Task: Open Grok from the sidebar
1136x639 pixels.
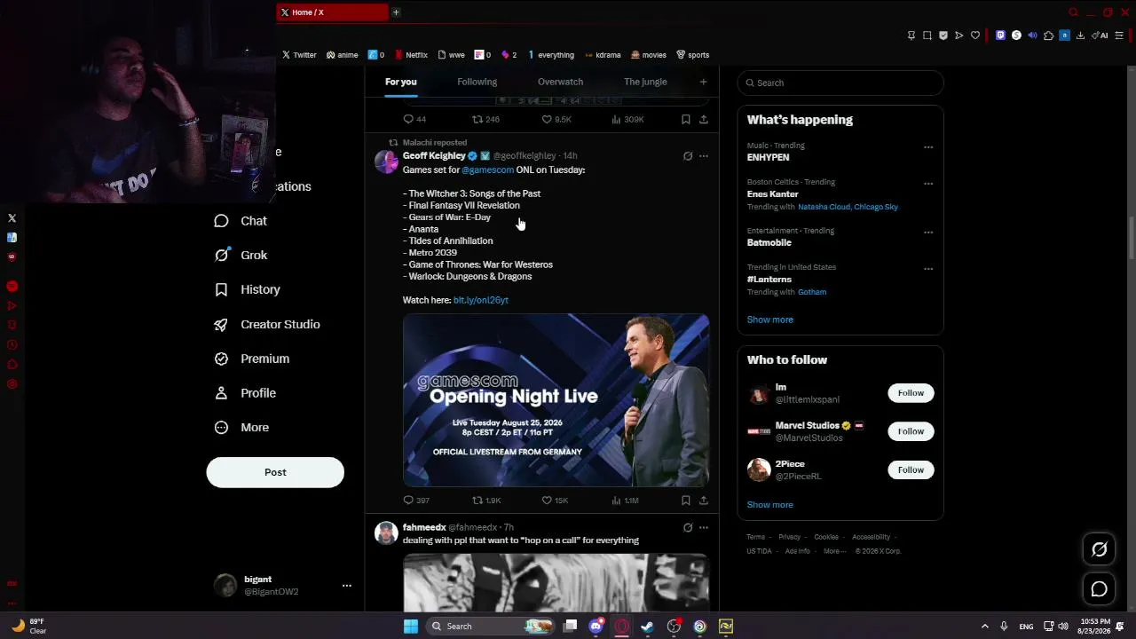Action: tap(241, 256)
